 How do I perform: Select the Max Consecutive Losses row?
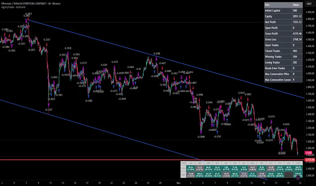point(283,80)
